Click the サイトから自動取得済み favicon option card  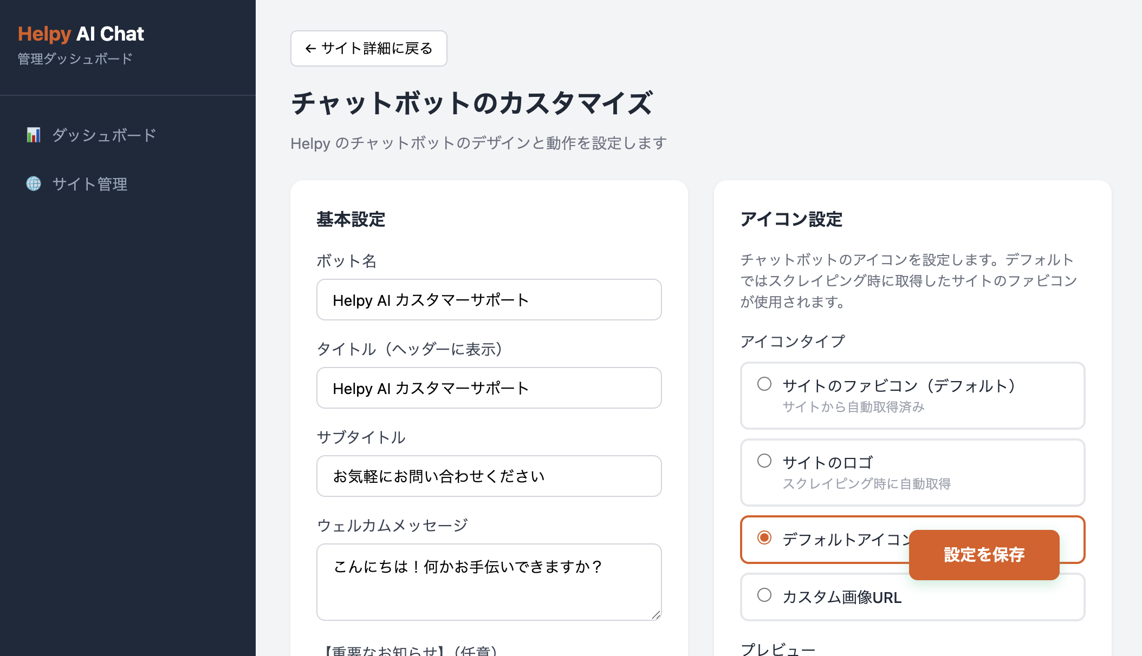(x=913, y=396)
